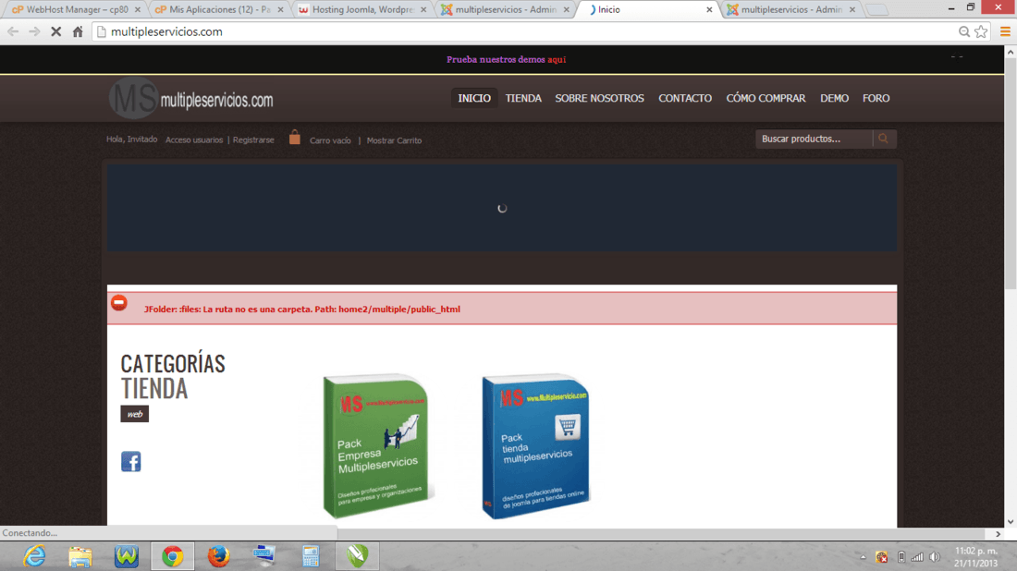Open the green W application in taskbar
Screen dimensions: 1017x571
pos(127,556)
